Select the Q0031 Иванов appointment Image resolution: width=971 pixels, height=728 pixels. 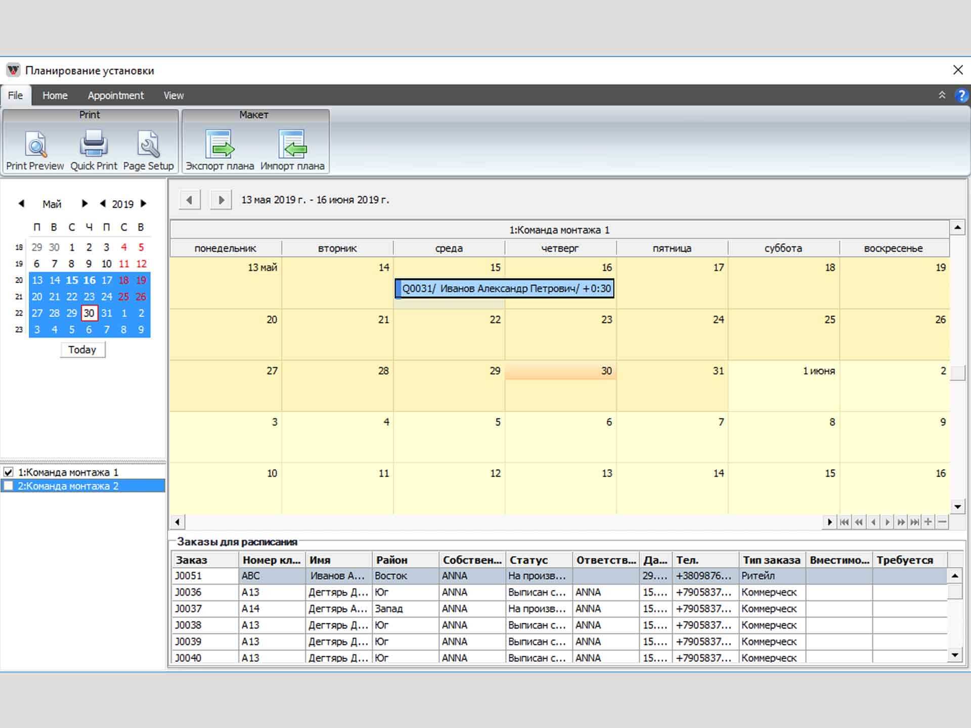click(504, 289)
